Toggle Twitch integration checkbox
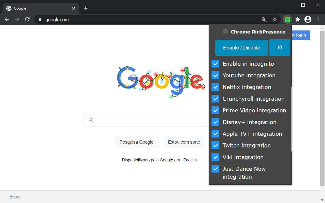Viewport: 325px width, 203px height. pos(215,145)
